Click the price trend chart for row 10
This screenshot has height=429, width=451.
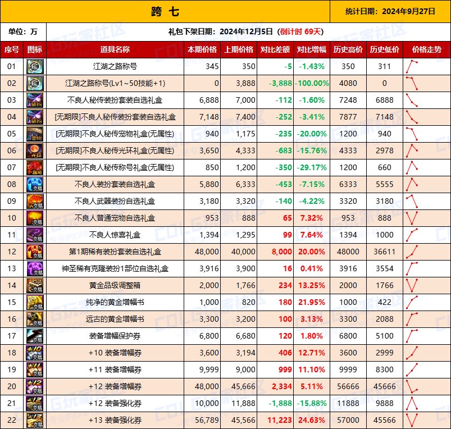tap(412, 218)
